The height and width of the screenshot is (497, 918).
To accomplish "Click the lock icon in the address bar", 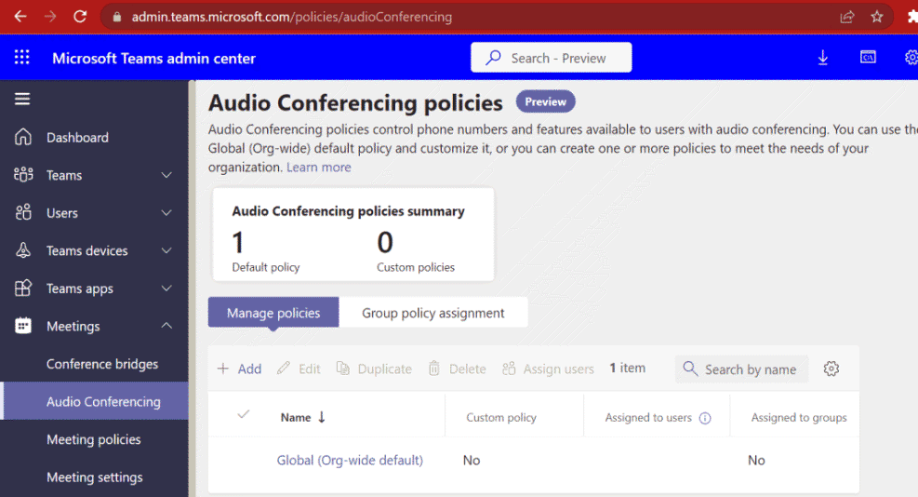I will (117, 17).
